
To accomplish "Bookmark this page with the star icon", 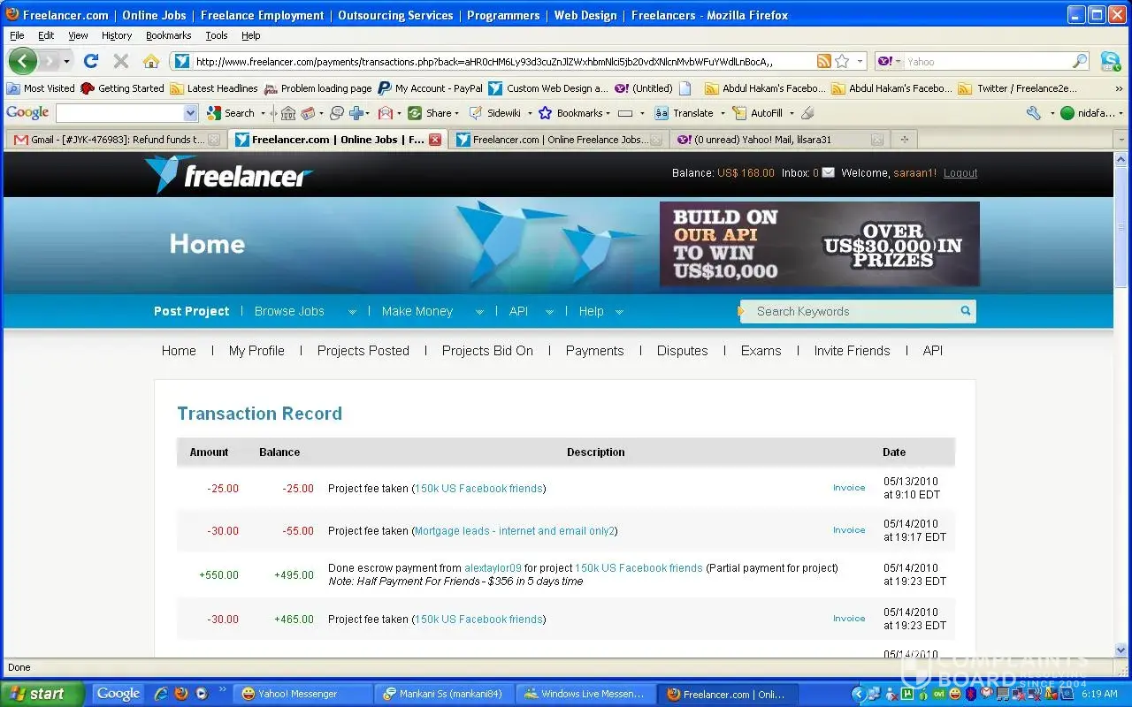I will tap(842, 61).
